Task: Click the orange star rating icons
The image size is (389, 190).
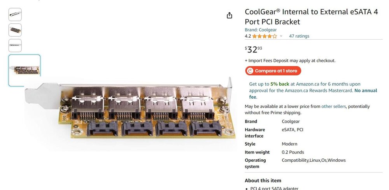Action: [x=265, y=36]
